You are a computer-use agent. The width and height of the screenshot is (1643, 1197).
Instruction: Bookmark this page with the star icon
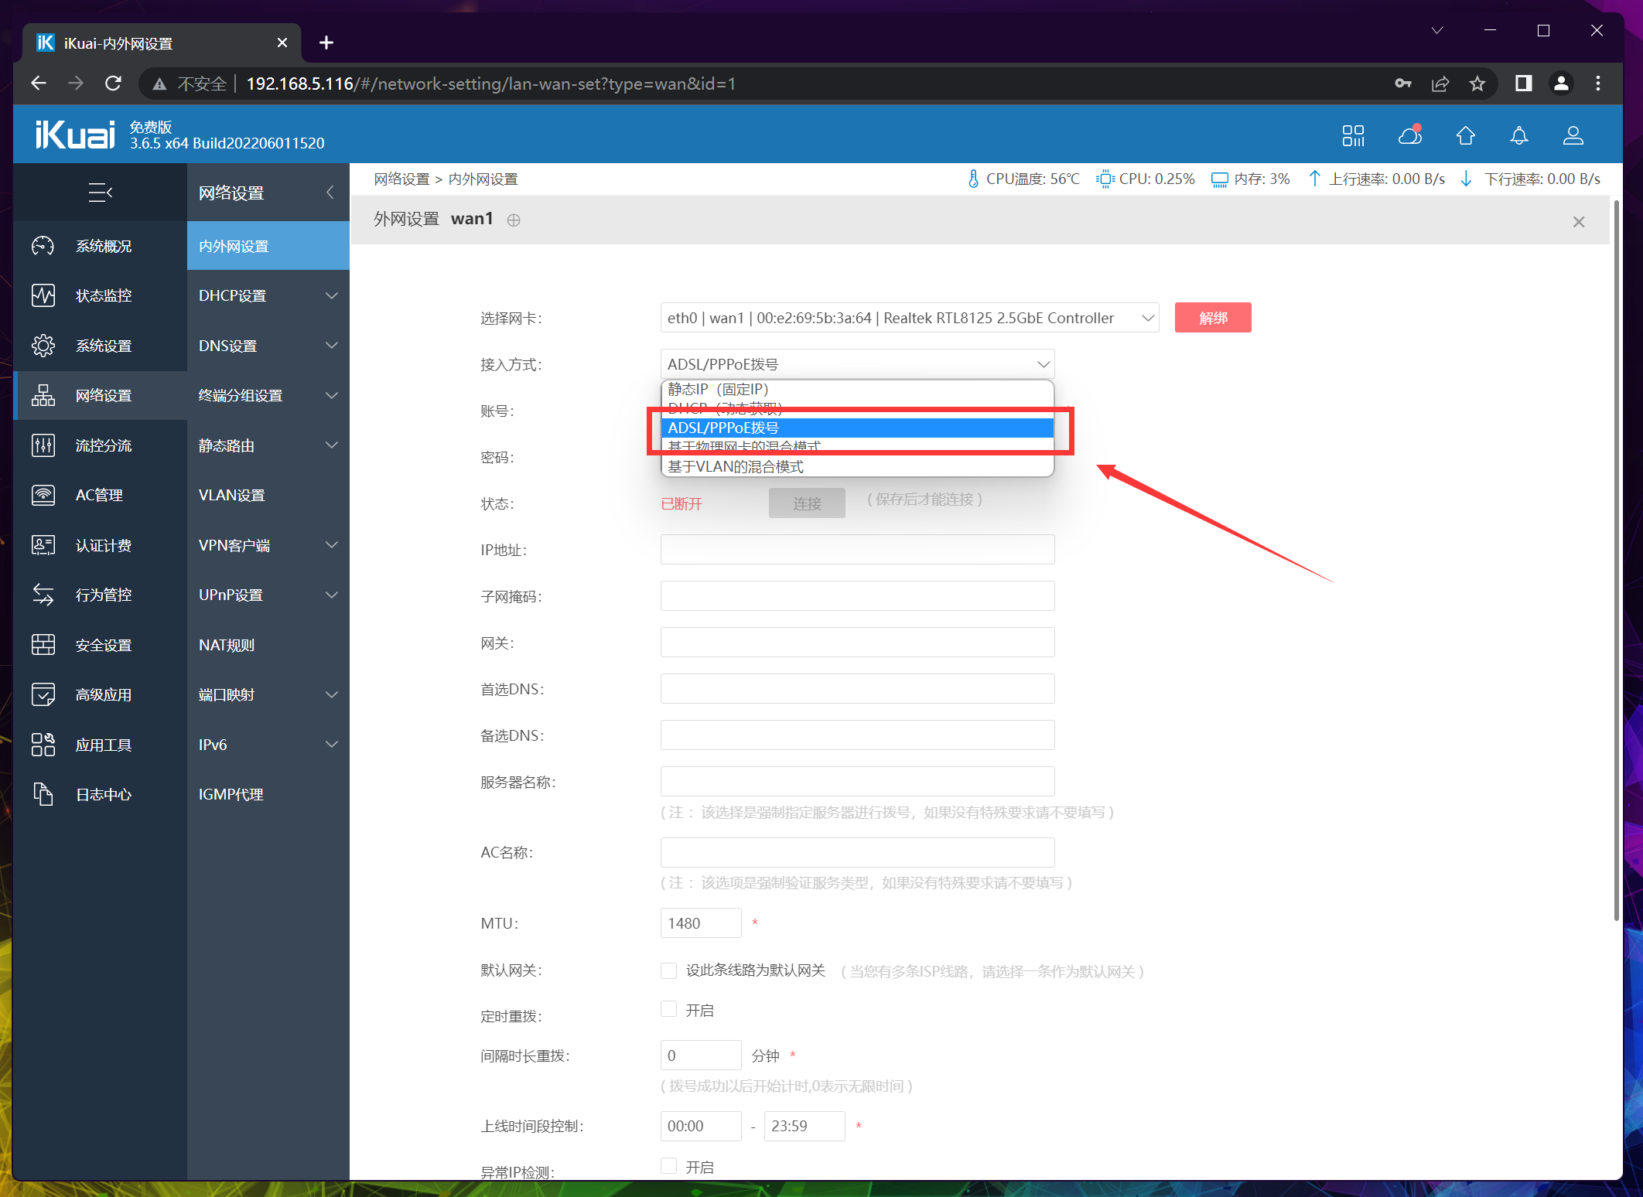(1477, 84)
